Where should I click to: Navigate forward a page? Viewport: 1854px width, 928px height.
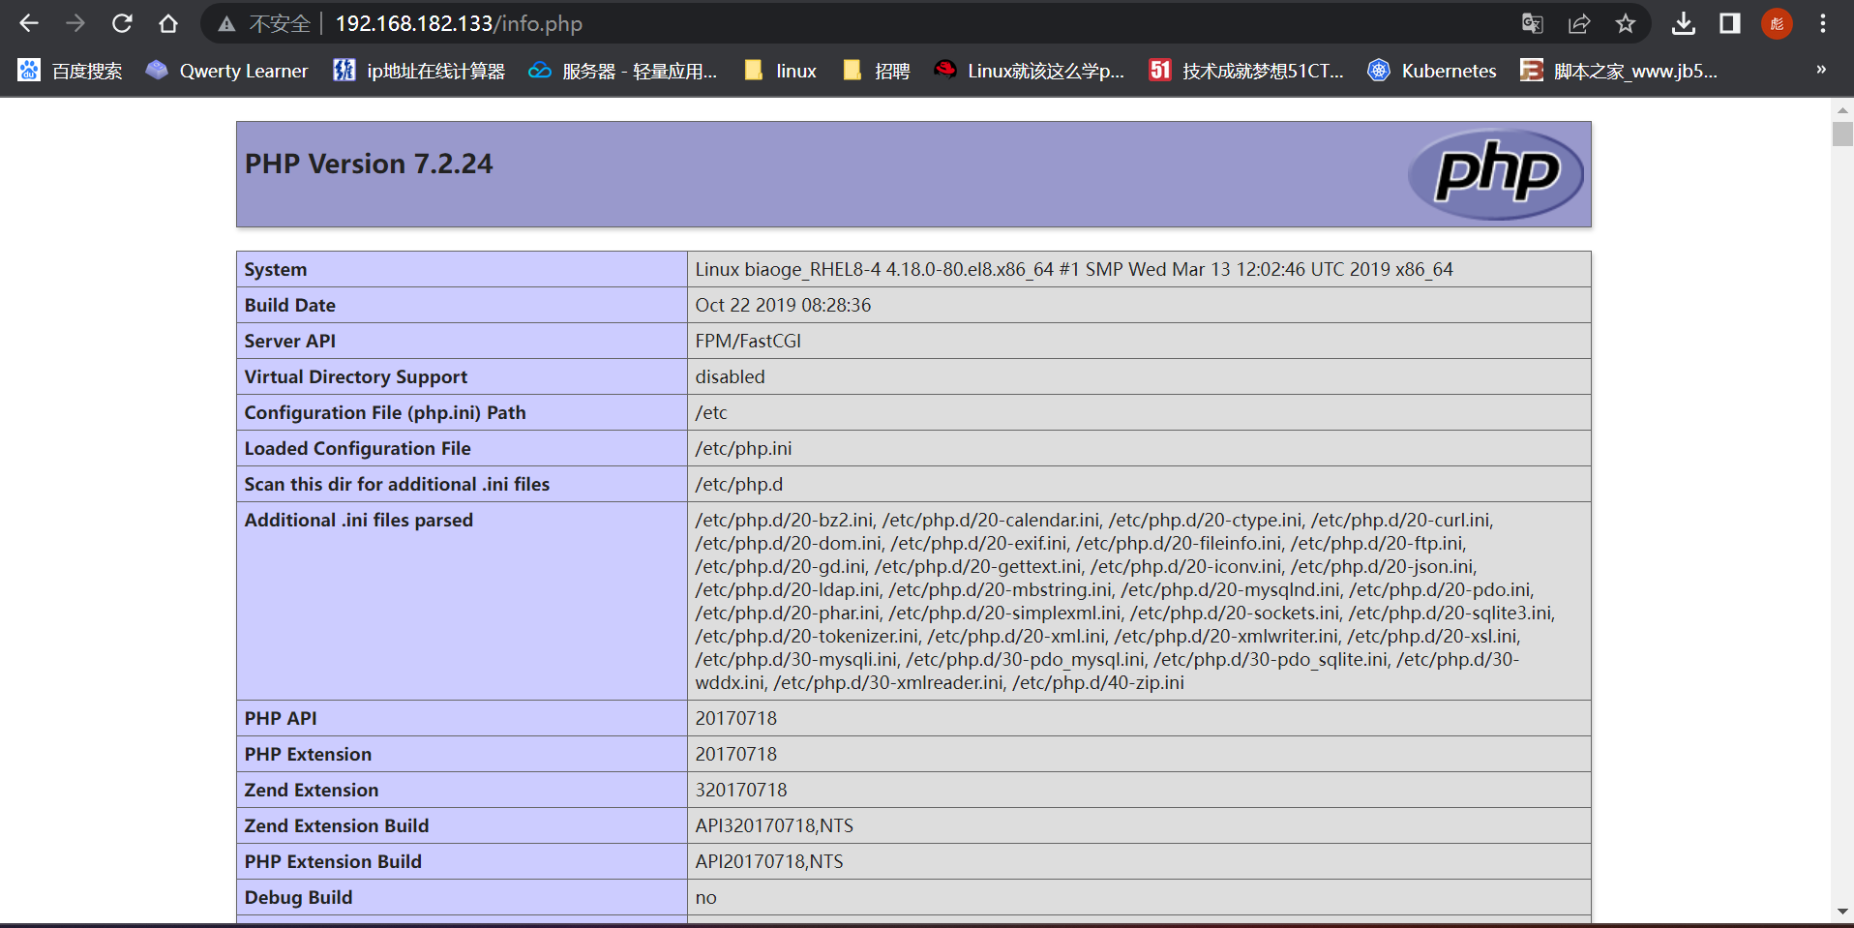[75, 23]
